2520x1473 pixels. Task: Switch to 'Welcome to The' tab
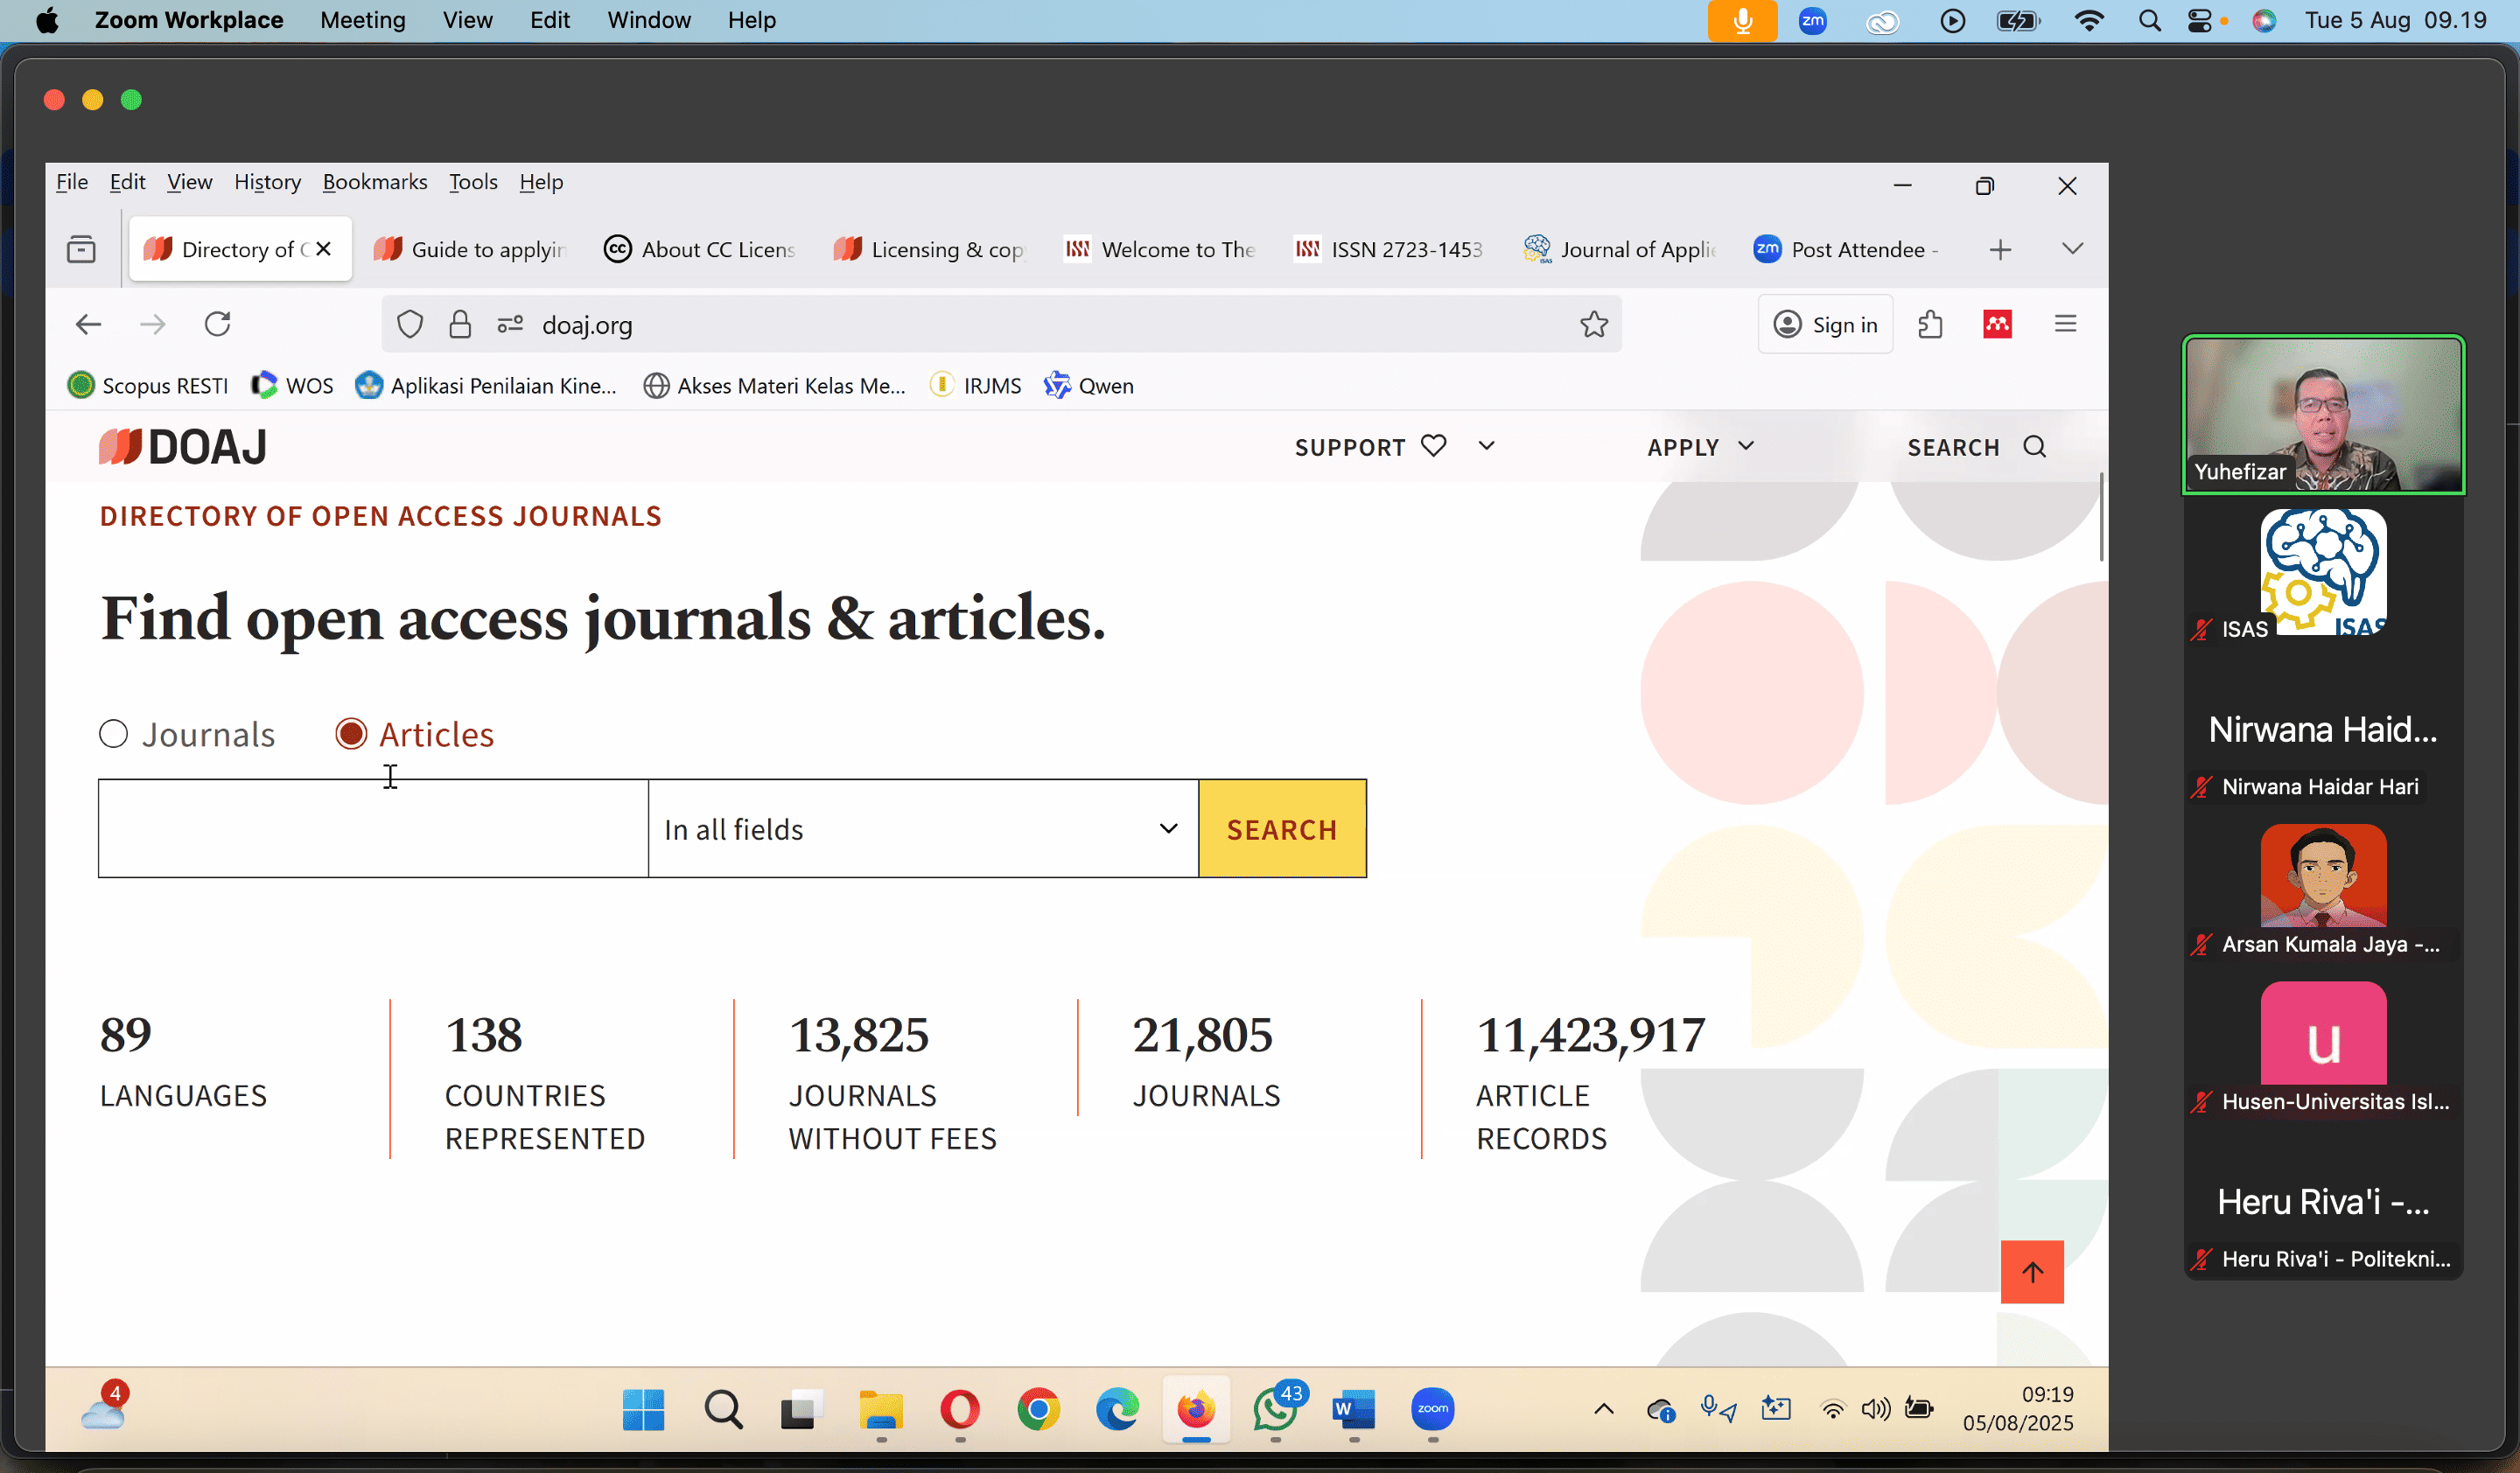pos(1160,248)
